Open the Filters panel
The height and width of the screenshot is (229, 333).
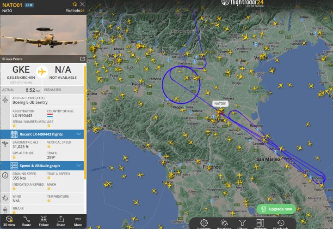click(x=242, y=224)
